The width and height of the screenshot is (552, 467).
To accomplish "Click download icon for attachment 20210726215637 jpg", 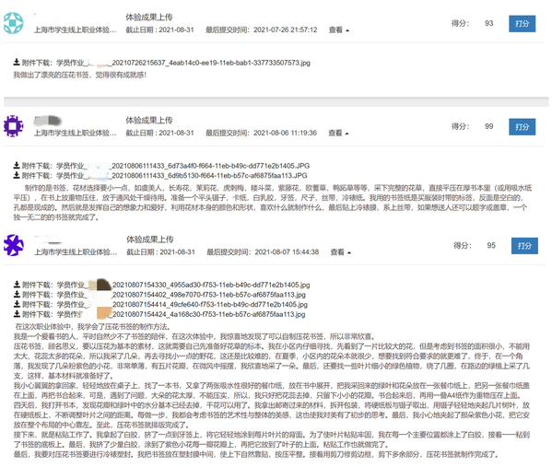I will pyautogui.click(x=17, y=63).
